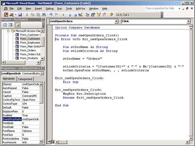Image resolution: width=195 pixels, height=146 pixels.
Task: Open Project Explorer toolbar icon
Action: point(87,14)
